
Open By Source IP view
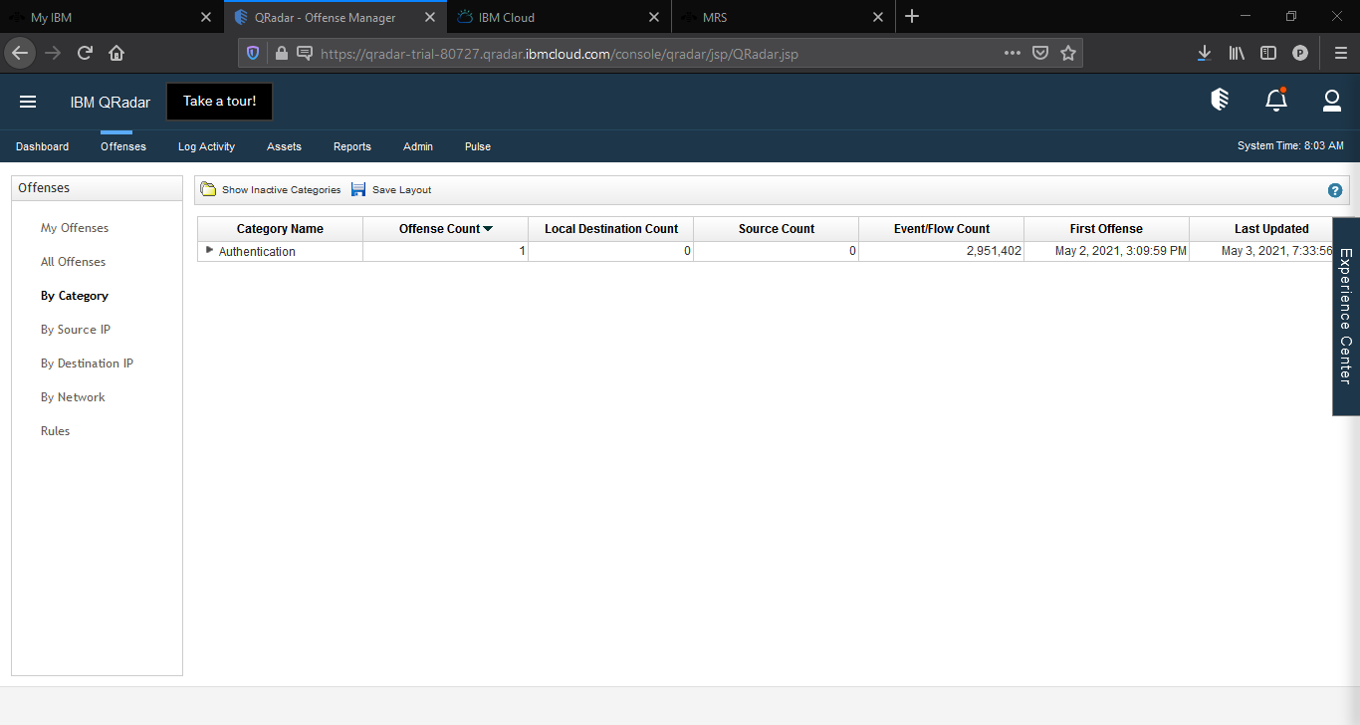click(76, 330)
